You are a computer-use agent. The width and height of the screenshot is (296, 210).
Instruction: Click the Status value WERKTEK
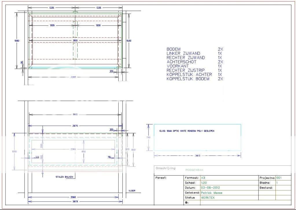point(207,198)
